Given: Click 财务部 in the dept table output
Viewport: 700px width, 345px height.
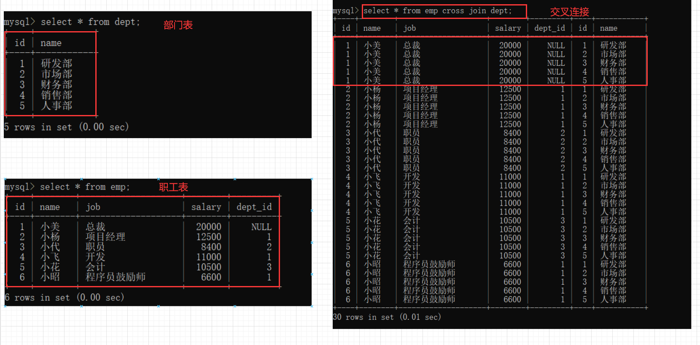Looking at the screenshot, I should pos(57,85).
